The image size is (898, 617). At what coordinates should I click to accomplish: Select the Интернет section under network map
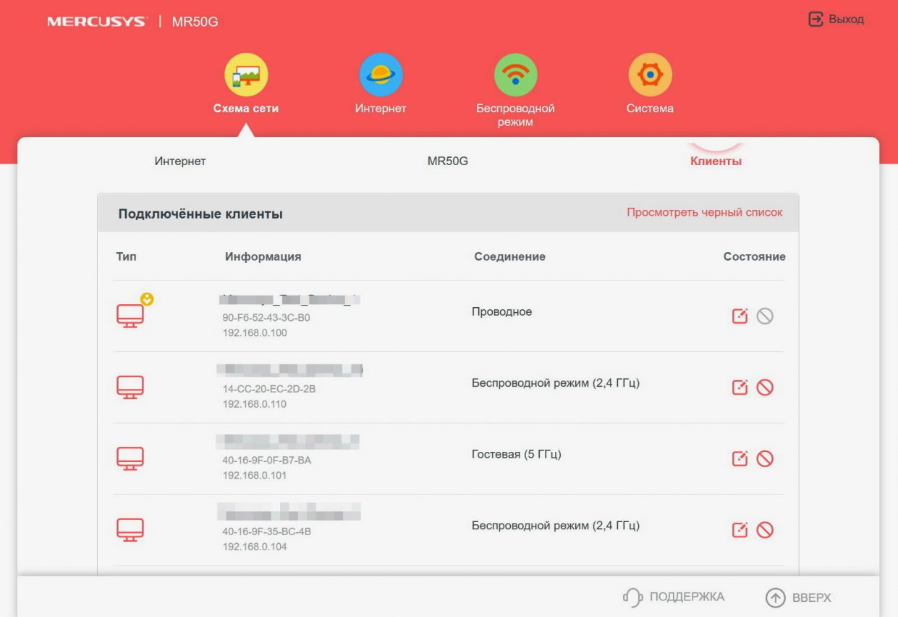click(180, 161)
